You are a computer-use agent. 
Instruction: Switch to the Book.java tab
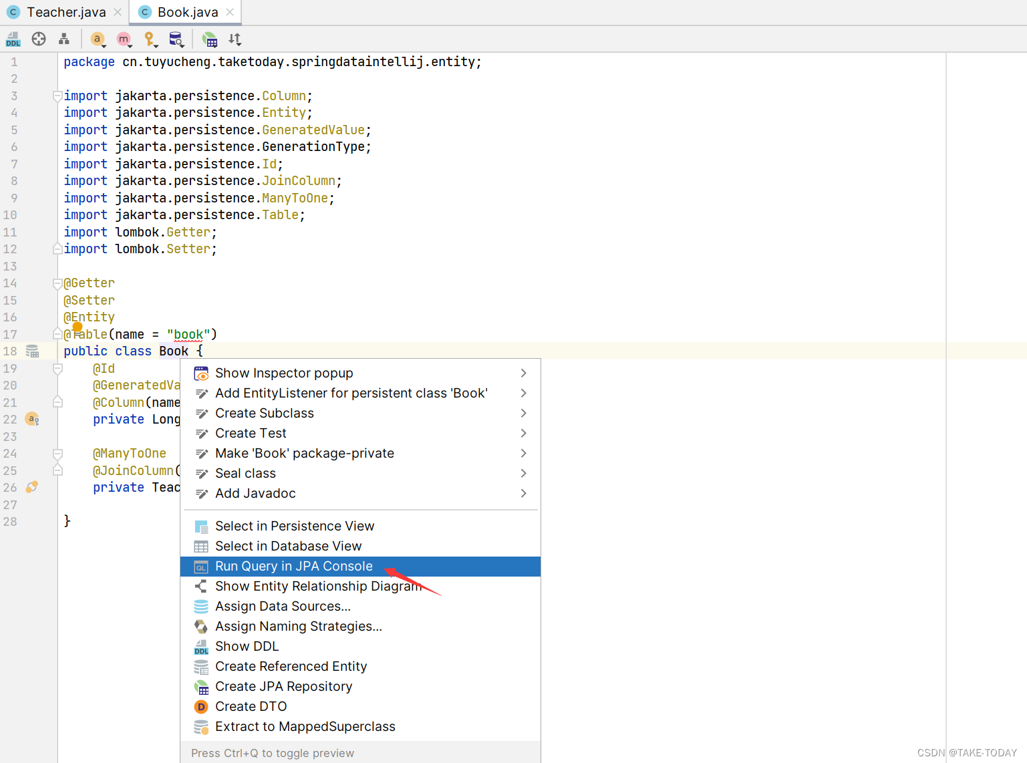(188, 12)
